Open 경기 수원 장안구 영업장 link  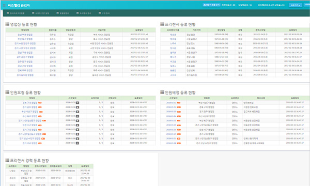[25, 43]
